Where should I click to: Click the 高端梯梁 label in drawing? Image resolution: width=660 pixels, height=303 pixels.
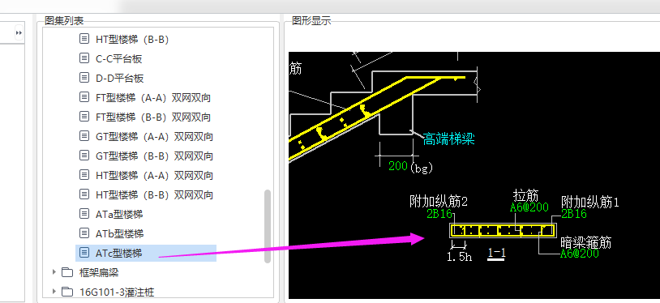(x=448, y=139)
